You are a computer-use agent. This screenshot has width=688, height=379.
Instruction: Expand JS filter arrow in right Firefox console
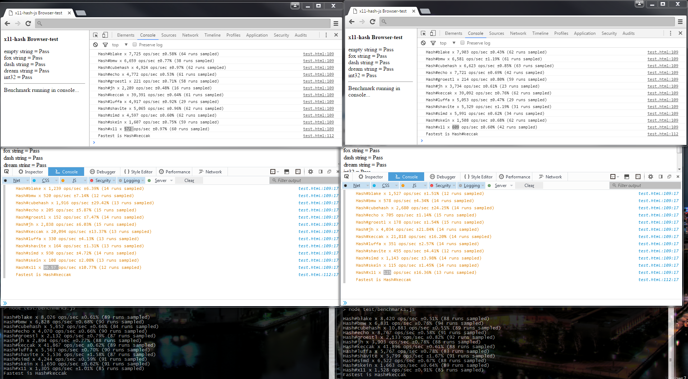click(x=425, y=186)
